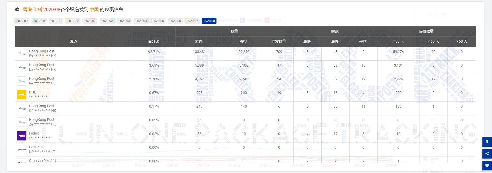The height and width of the screenshot is (173, 492).
Task: Click the 渠道 column header
Action: tap(73, 41)
